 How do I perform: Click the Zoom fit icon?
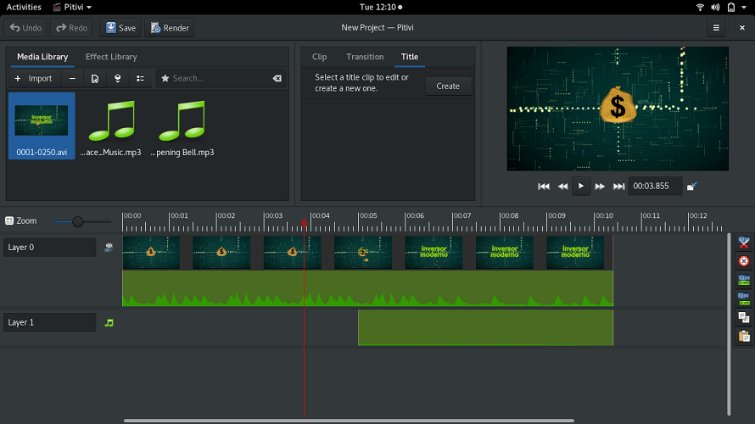click(x=9, y=220)
